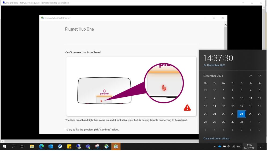The image size is (268, 152).
Task: Go to next month in calendar
Action: tap(260, 76)
